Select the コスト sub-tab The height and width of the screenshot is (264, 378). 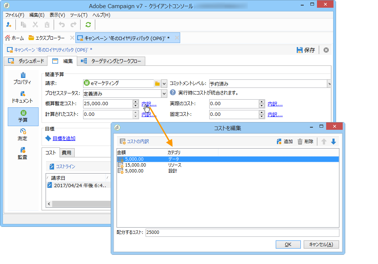coord(51,153)
